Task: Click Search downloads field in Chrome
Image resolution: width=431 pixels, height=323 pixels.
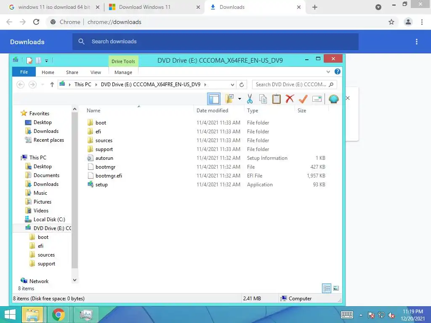Action: (215, 42)
